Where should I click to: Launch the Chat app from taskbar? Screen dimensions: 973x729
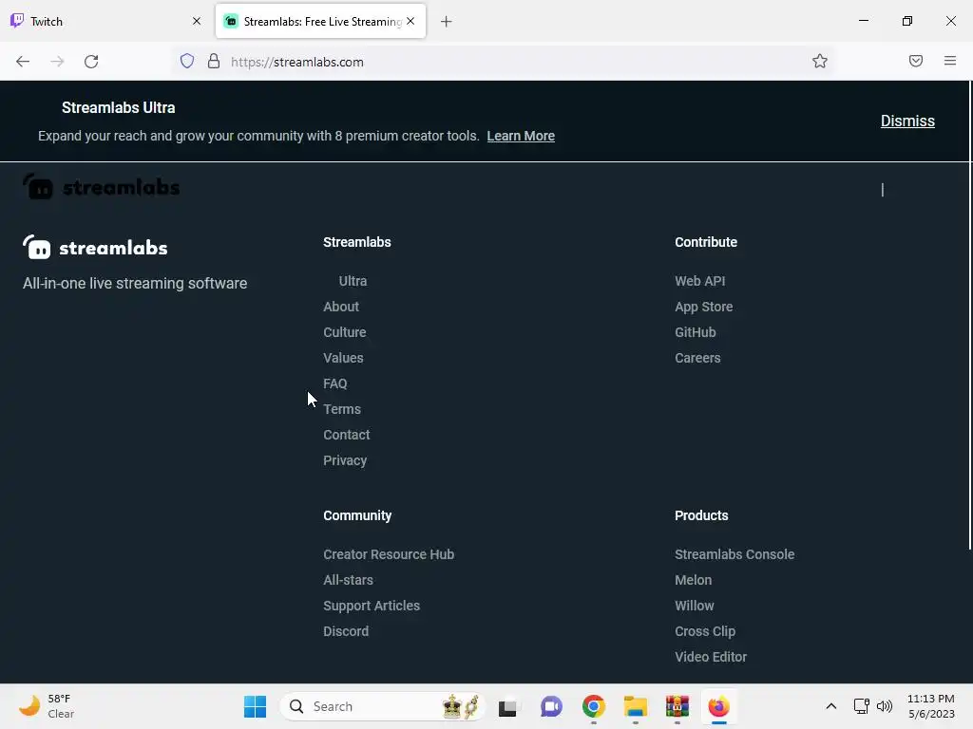[551, 706]
